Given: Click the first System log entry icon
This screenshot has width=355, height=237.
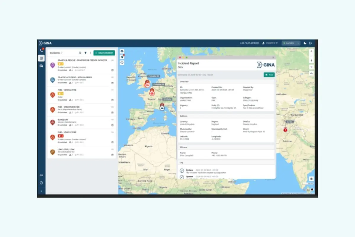Looking at the screenshot, I should click(182, 171).
